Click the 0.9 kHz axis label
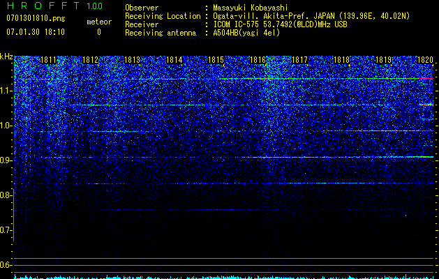The width and height of the screenshot is (439, 279). pos(6,160)
